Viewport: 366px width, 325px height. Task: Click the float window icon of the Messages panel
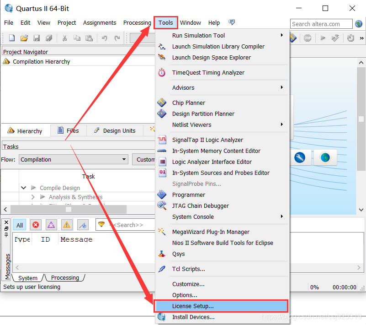tap(6, 228)
